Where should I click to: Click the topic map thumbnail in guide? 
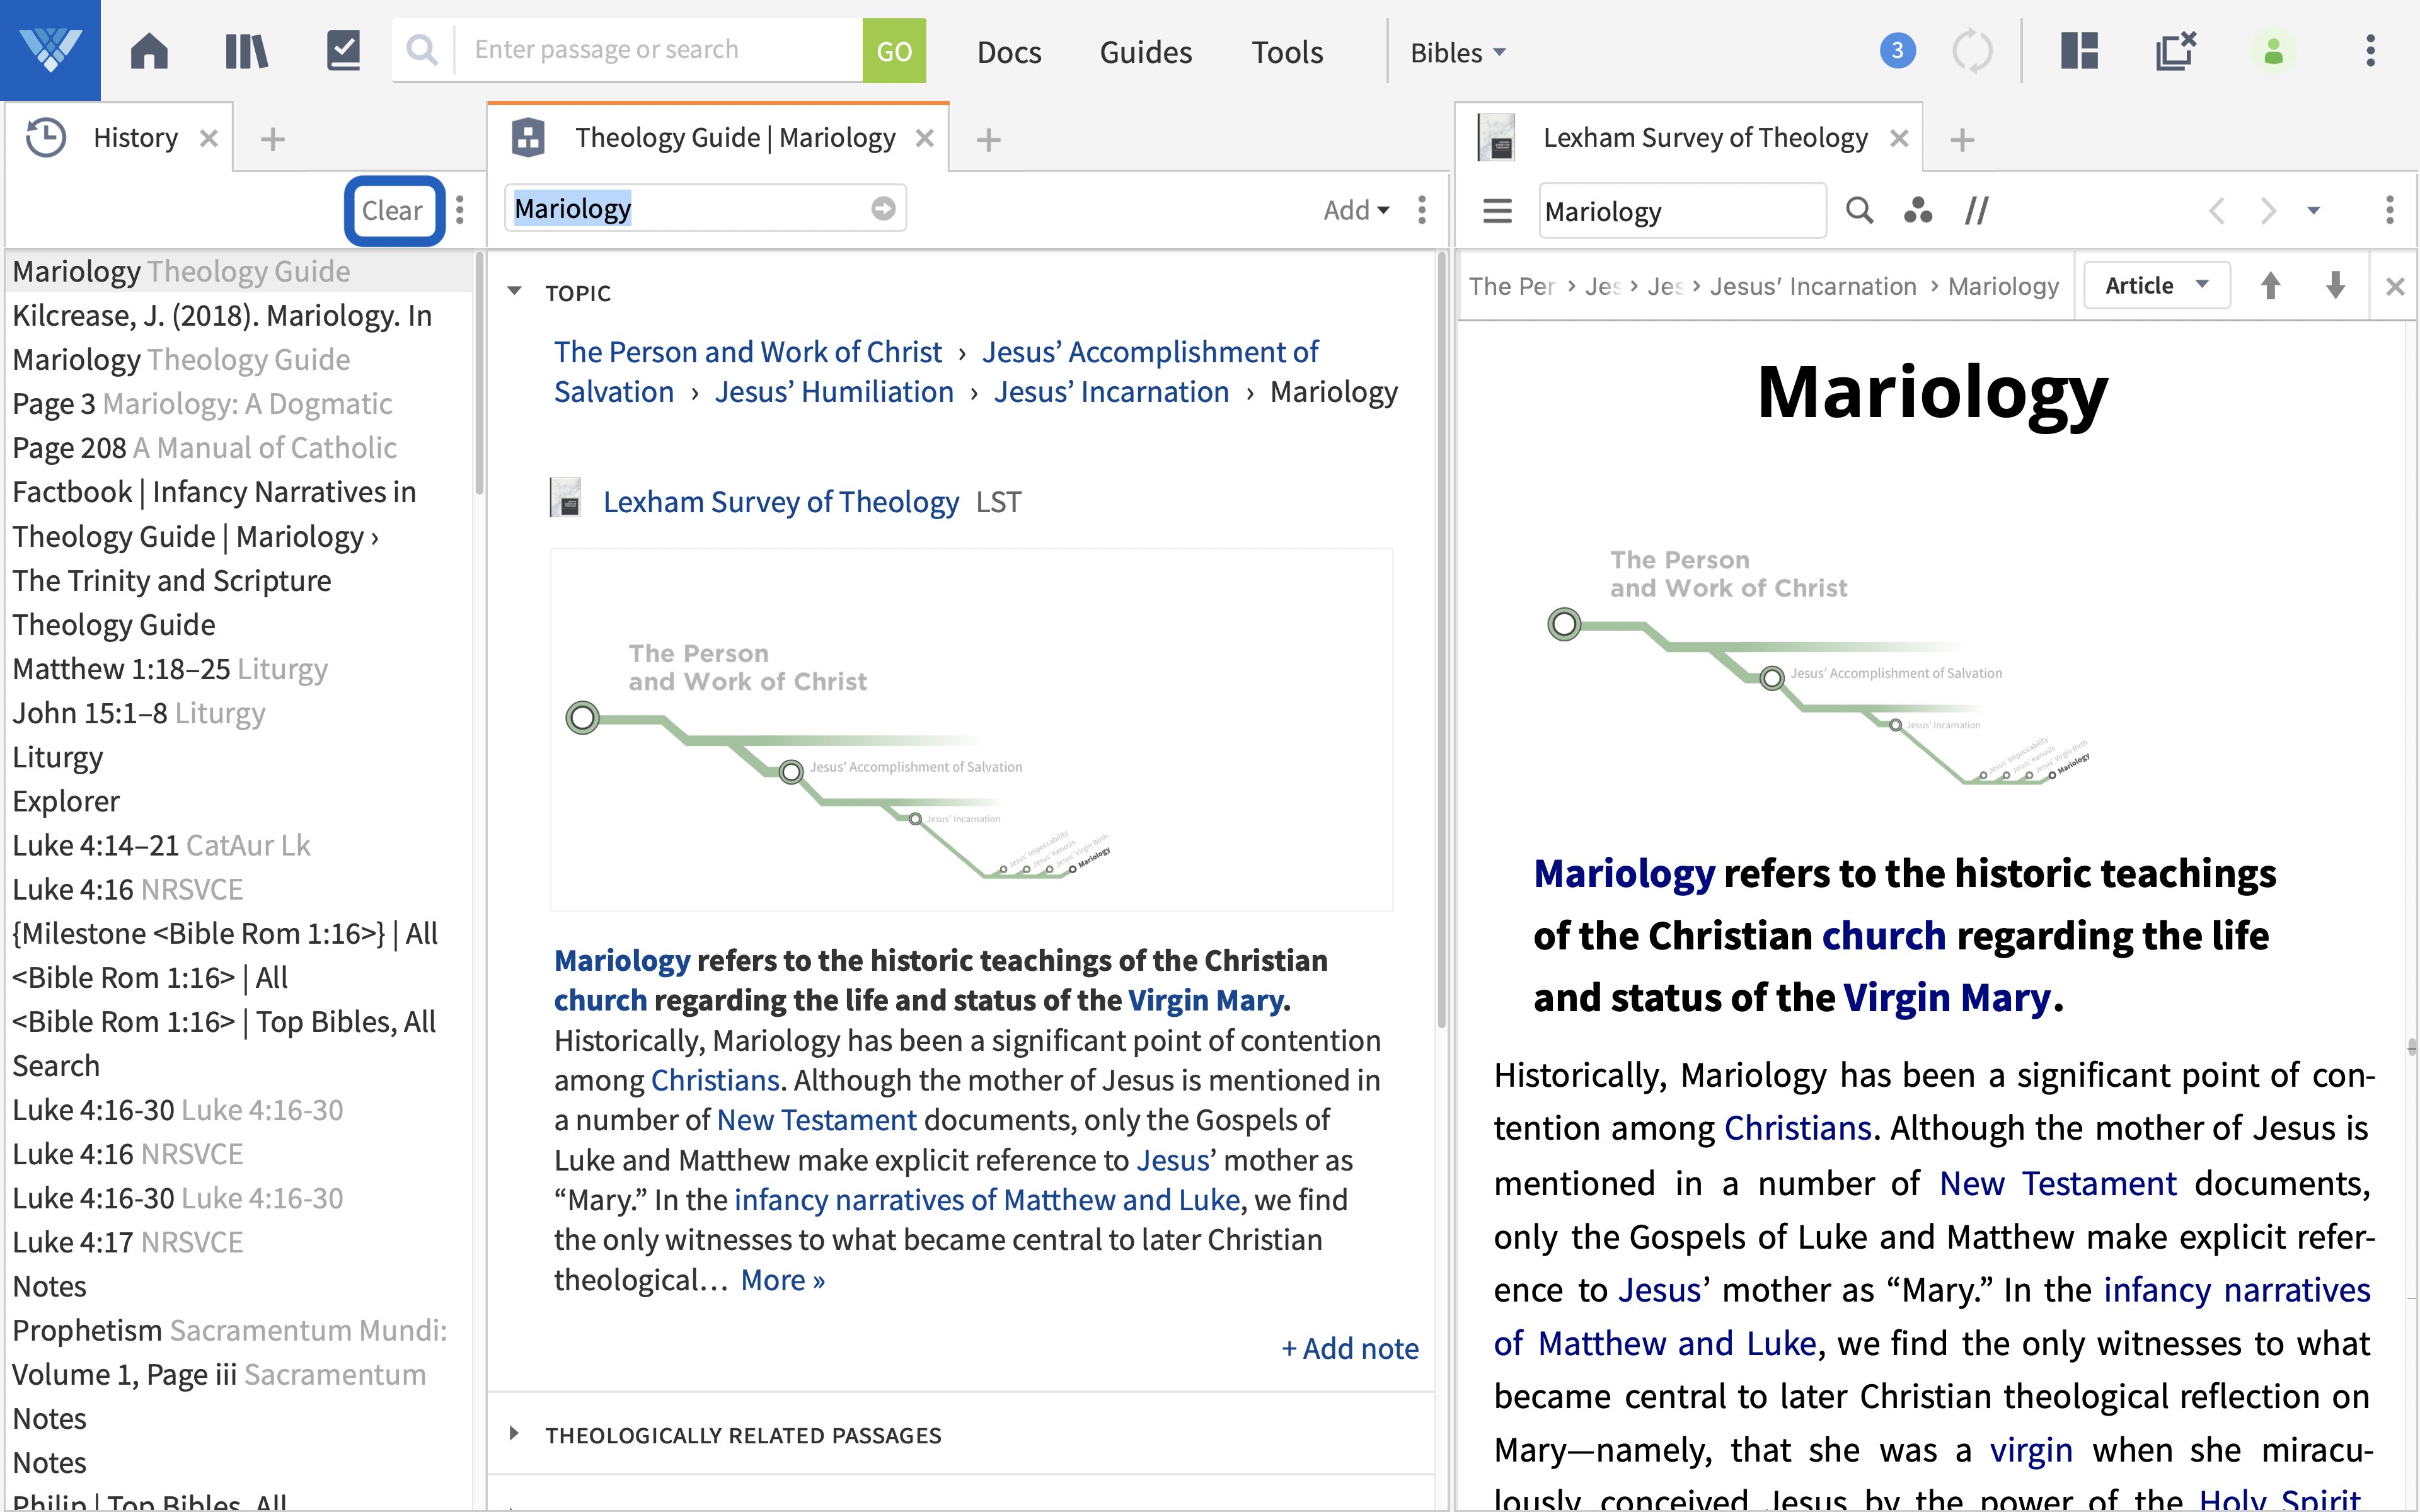click(971, 729)
